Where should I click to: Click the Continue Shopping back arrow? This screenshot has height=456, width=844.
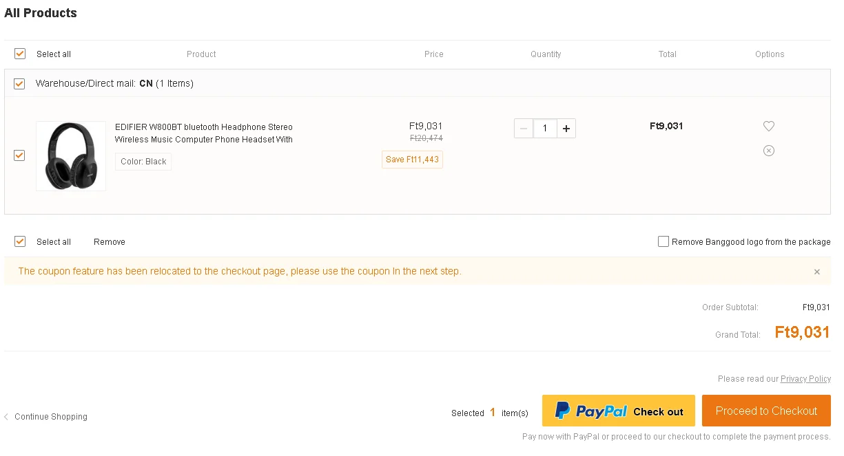pyautogui.click(x=7, y=417)
